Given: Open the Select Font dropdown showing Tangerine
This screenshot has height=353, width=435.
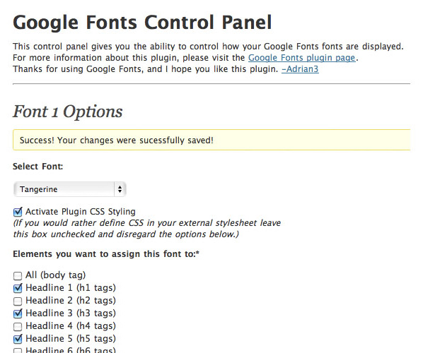Looking at the screenshot, I should 70,189.
